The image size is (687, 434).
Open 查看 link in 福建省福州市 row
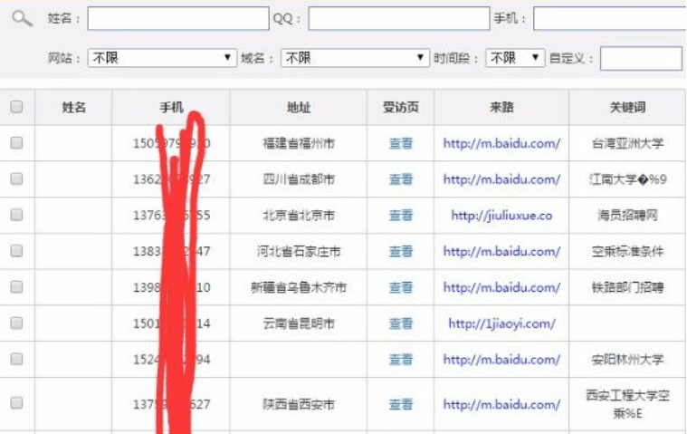coord(401,143)
